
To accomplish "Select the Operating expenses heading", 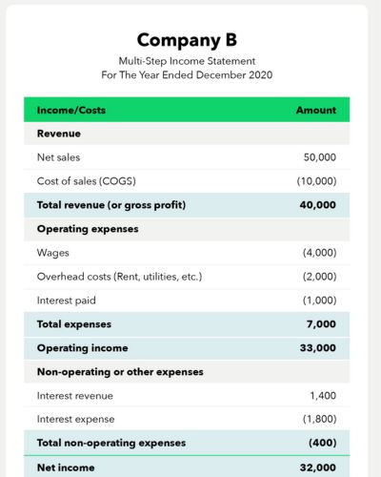I will point(88,229).
